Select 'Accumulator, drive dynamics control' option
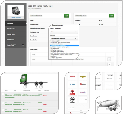This screenshot has width=123, height=114. pos(60,43)
